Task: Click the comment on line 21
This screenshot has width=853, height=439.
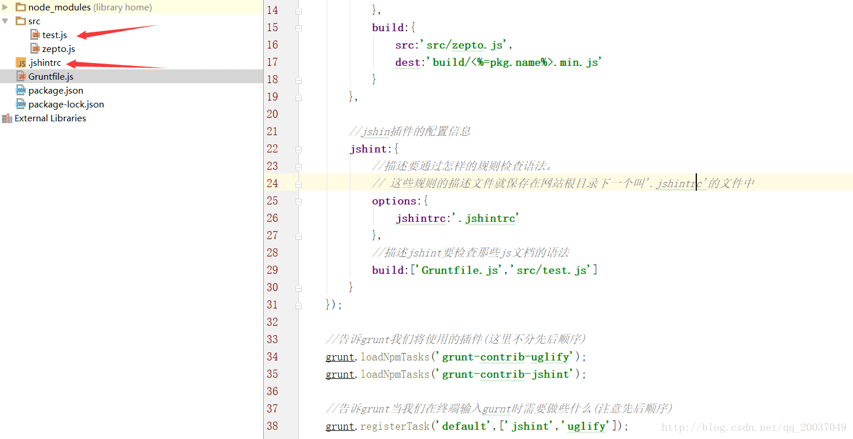Action: [x=410, y=132]
